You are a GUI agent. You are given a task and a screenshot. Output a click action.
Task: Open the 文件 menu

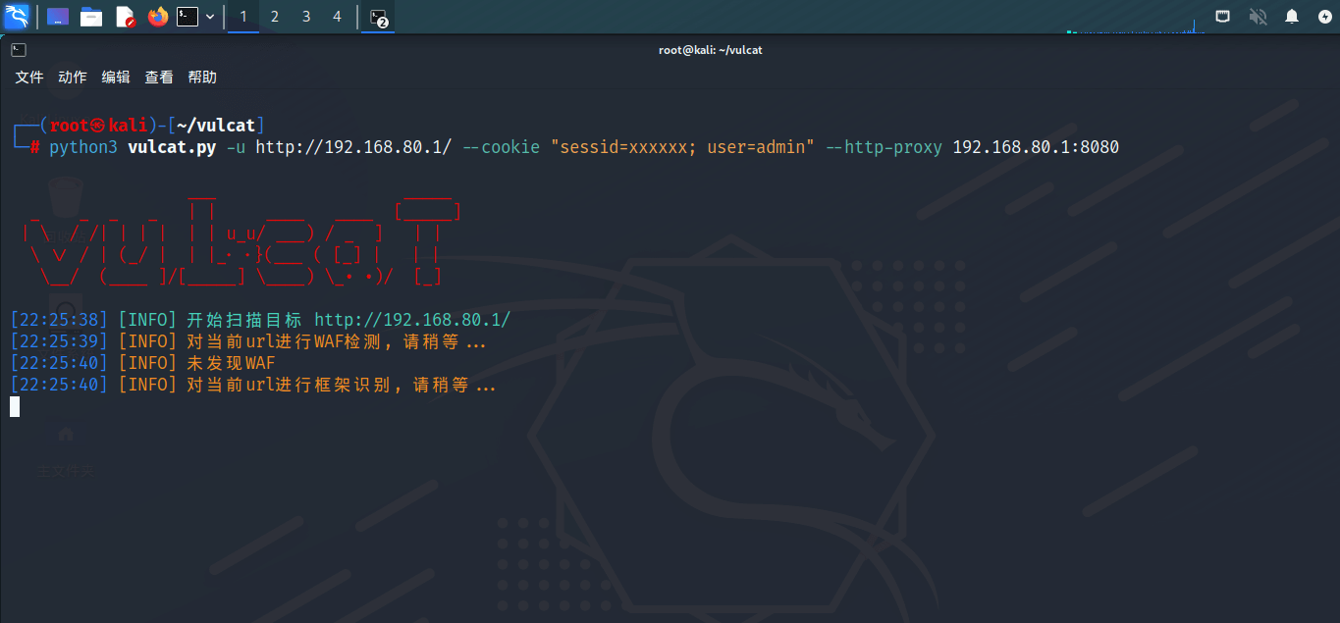29,78
